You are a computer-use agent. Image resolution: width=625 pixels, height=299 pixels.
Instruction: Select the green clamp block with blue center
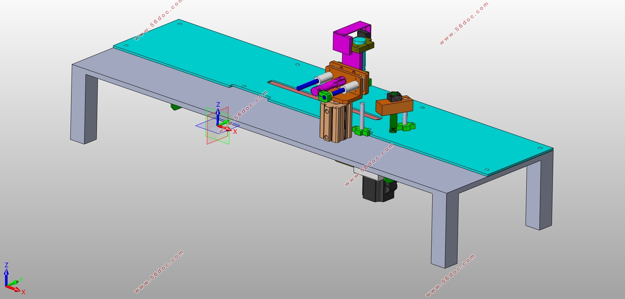(x=325, y=97)
